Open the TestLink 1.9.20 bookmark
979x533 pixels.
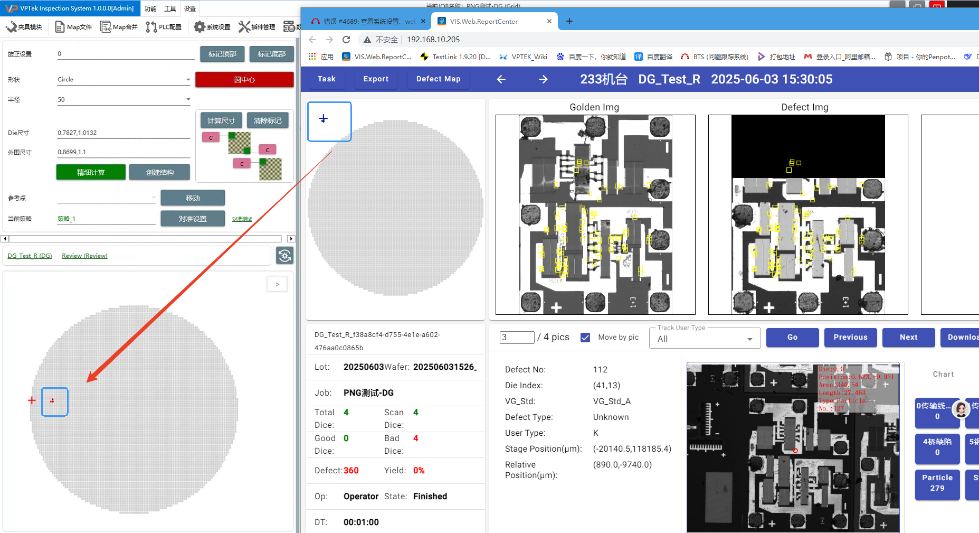click(x=455, y=57)
